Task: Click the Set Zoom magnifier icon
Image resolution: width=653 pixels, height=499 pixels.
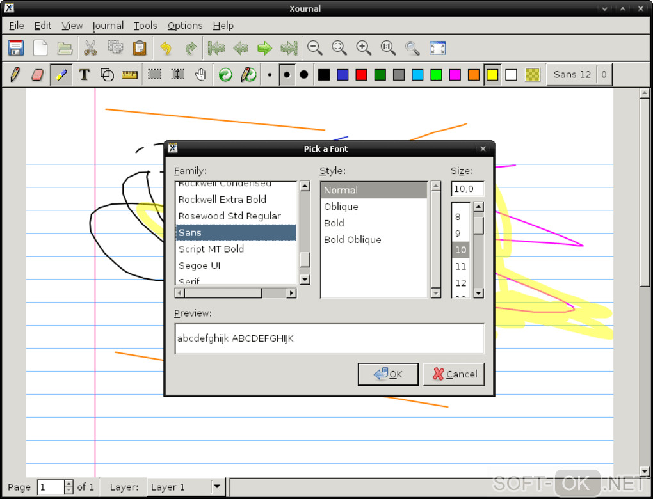Action: [x=413, y=48]
